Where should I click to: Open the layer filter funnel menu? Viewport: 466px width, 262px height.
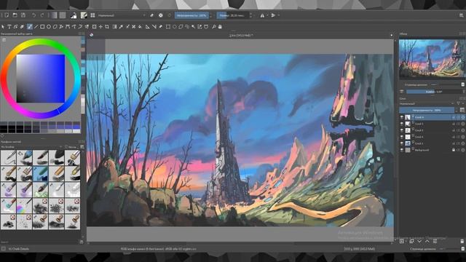click(459, 103)
